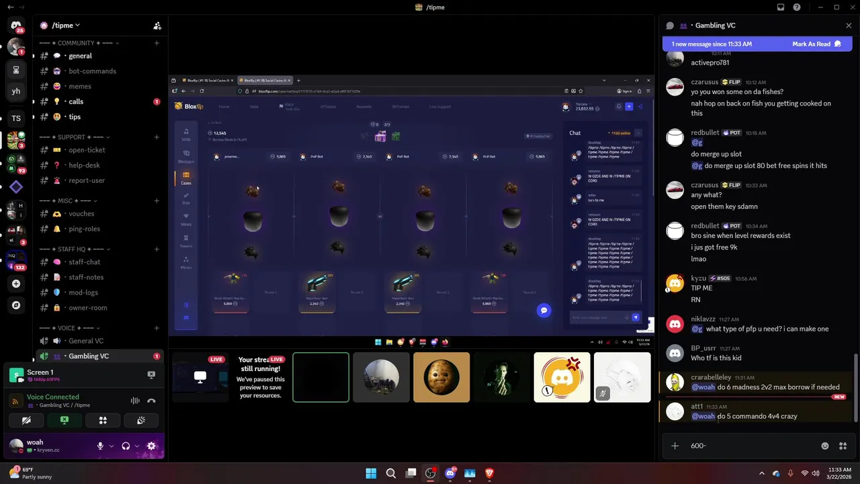Open headphone output options chevron
860x484 pixels.
tap(137, 446)
